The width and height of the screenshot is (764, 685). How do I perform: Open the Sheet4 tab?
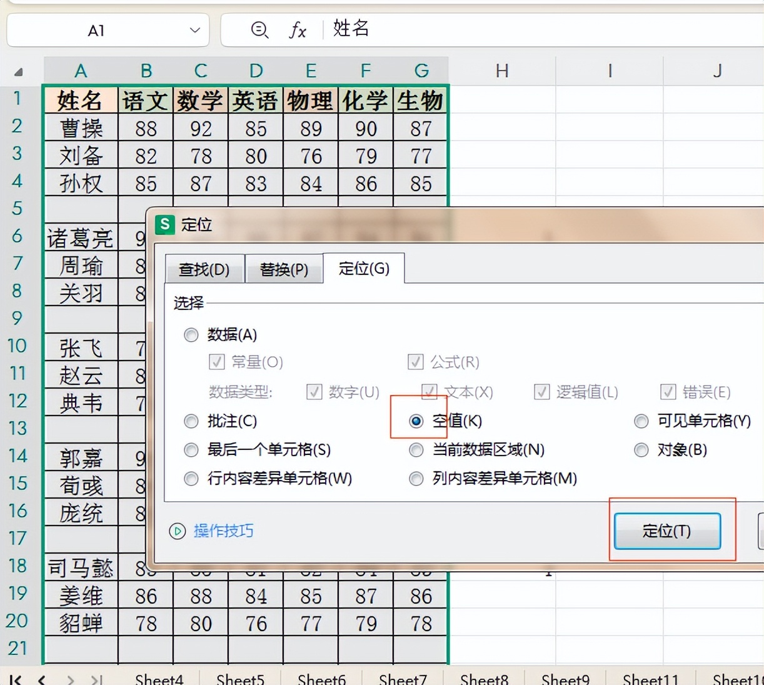[x=159, y=679]
